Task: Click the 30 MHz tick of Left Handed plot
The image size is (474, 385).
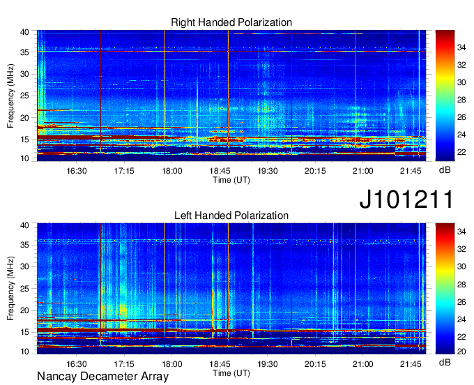Action: (24, 266)
